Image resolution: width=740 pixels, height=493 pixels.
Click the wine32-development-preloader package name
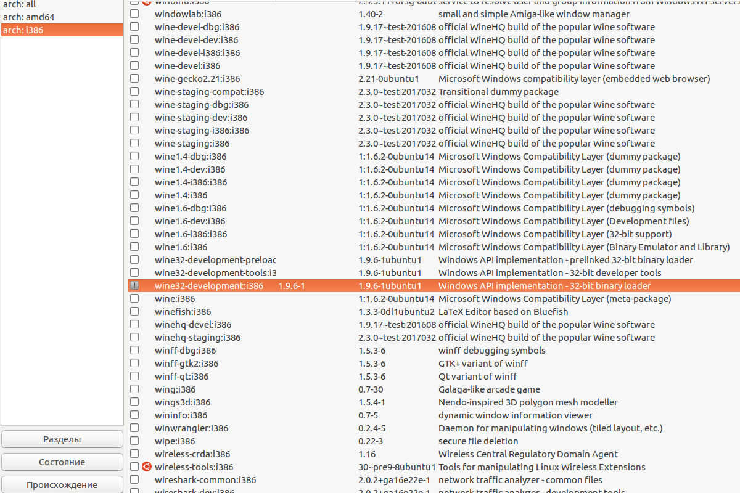215,259
